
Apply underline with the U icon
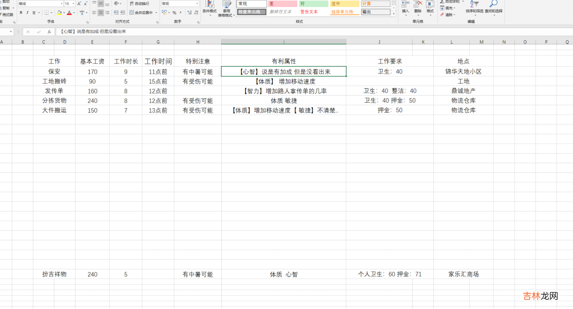tap(34, 13)
